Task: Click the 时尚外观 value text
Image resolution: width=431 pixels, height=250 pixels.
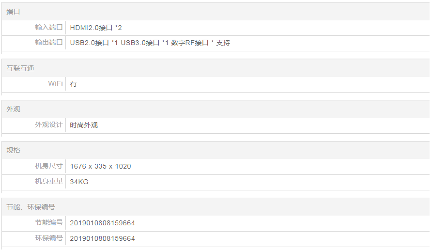Action: coord(84,125)
